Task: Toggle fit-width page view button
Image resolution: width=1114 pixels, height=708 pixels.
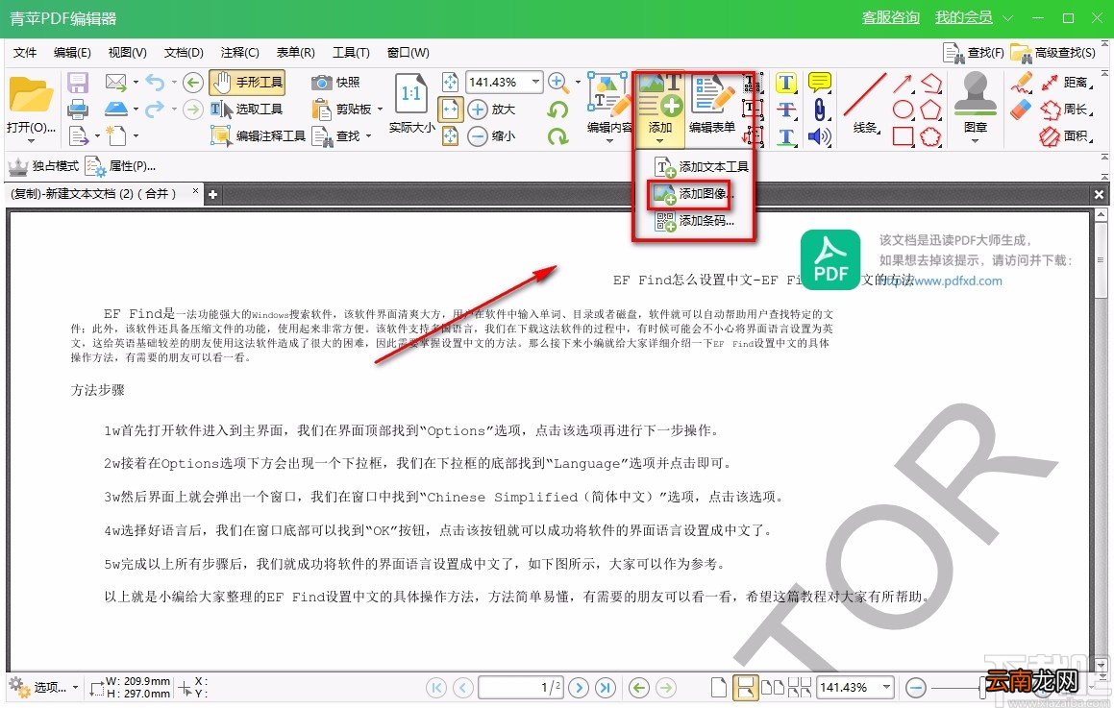Action: (451, 109)
